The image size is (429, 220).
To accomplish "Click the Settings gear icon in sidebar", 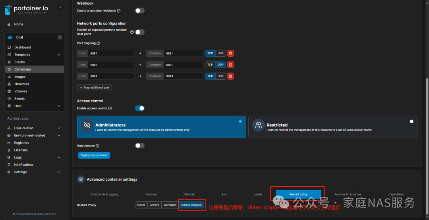I will pyautogui.click(x=9, y=172).
